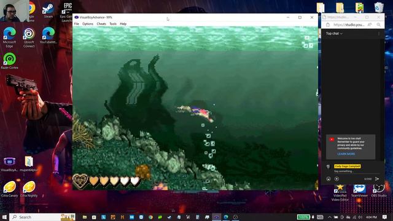Viewport: 393px width, 221px height.
Task: Click the zoom magnifier in address bar
Action: pos(378,25)
